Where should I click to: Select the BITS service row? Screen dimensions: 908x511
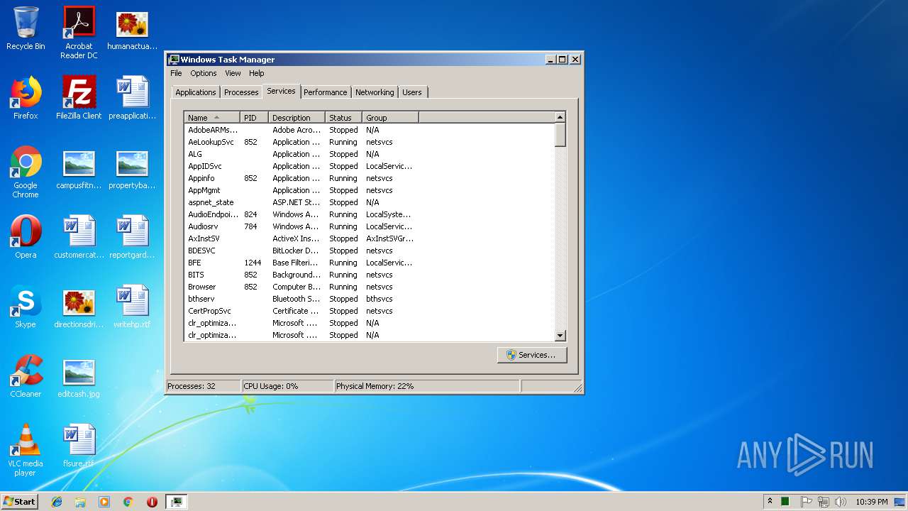(369, 275)
